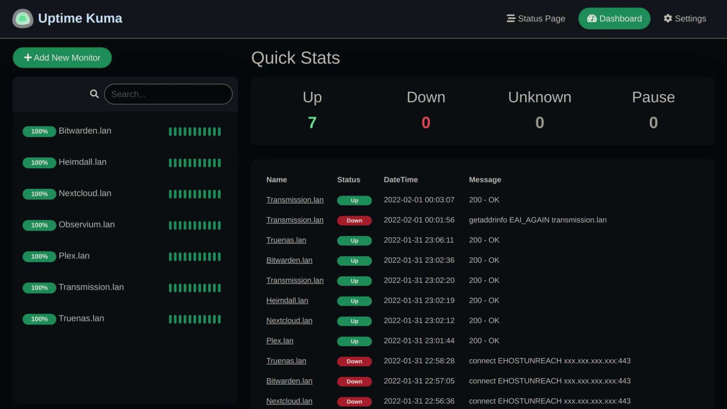Click the Uptime Kuma logo icon
This screenshot has height=409, width=727.
pyautogui.click(x=23, y=19)
